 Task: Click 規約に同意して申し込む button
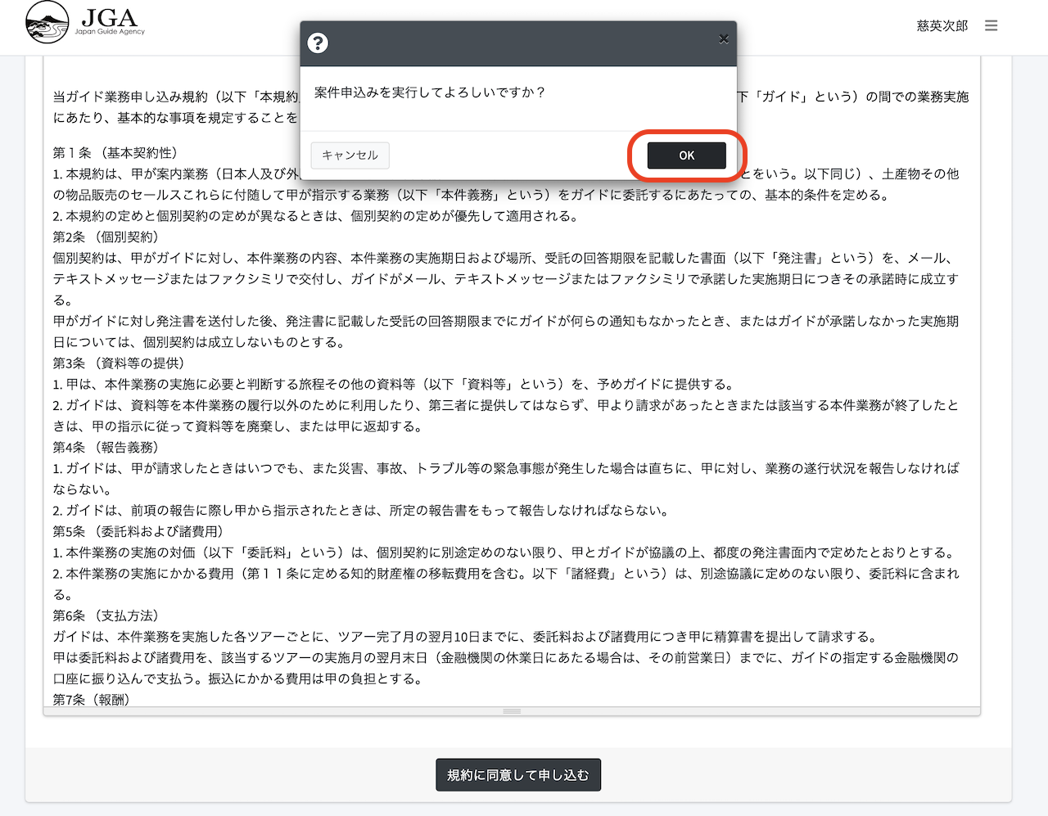(x=518, y=775)
